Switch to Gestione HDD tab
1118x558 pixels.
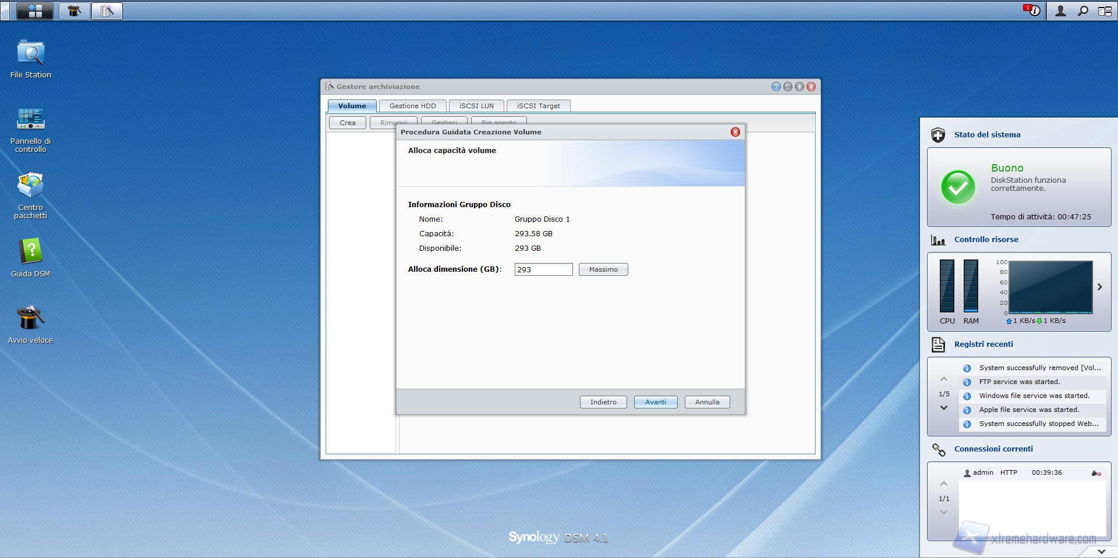click(412, 106)
